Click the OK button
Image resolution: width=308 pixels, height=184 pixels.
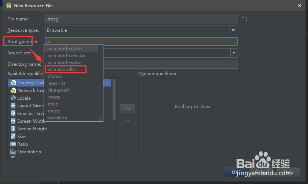pyautogui.click(x=235, y=172)
